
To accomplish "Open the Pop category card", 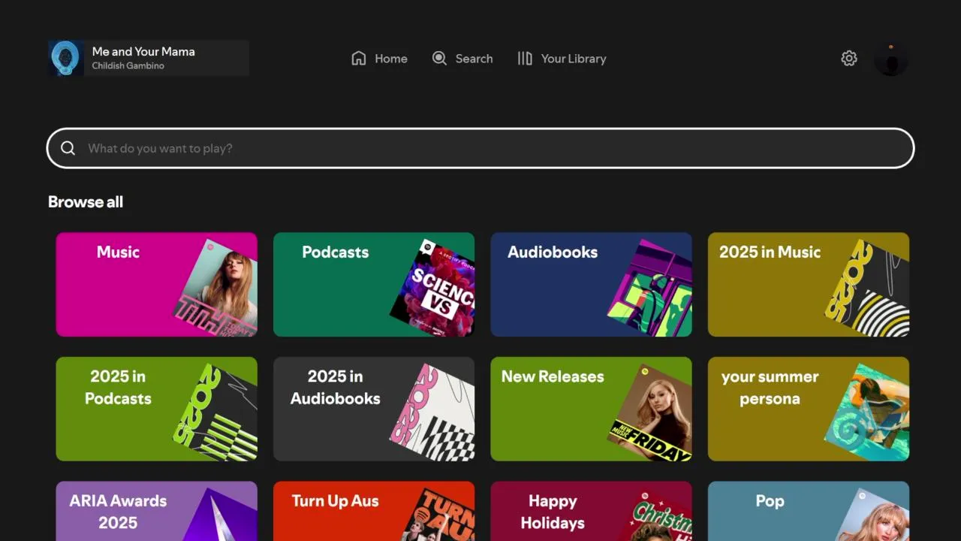I will pos(809,512).
